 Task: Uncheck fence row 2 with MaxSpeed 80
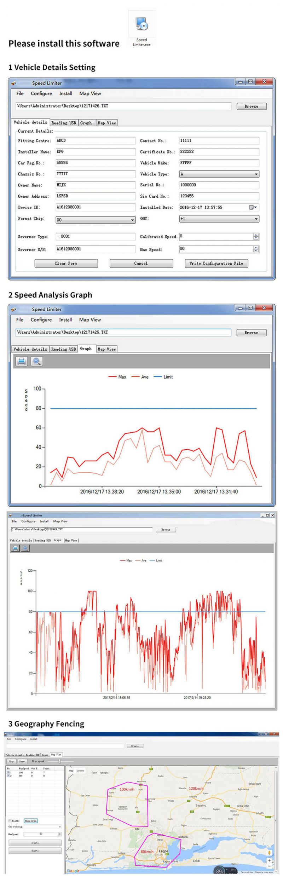tap(8, 776)
